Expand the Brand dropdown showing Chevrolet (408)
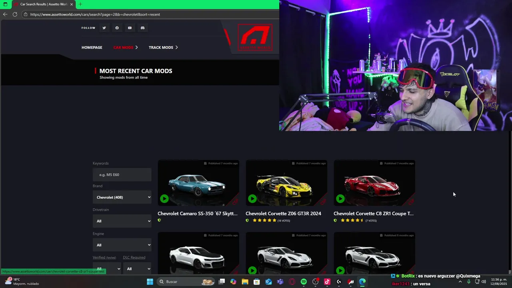This screenshot has height=288, width=512. [x=122, y=197]
